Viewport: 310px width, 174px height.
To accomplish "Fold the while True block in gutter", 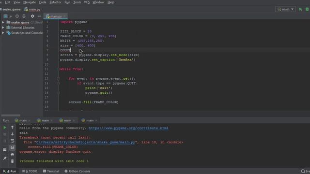I will [x=59, y=69].
